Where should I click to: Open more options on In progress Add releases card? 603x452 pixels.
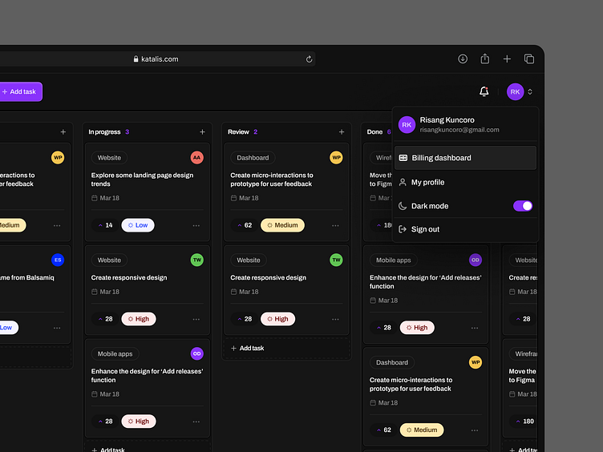tap(196, 422)
